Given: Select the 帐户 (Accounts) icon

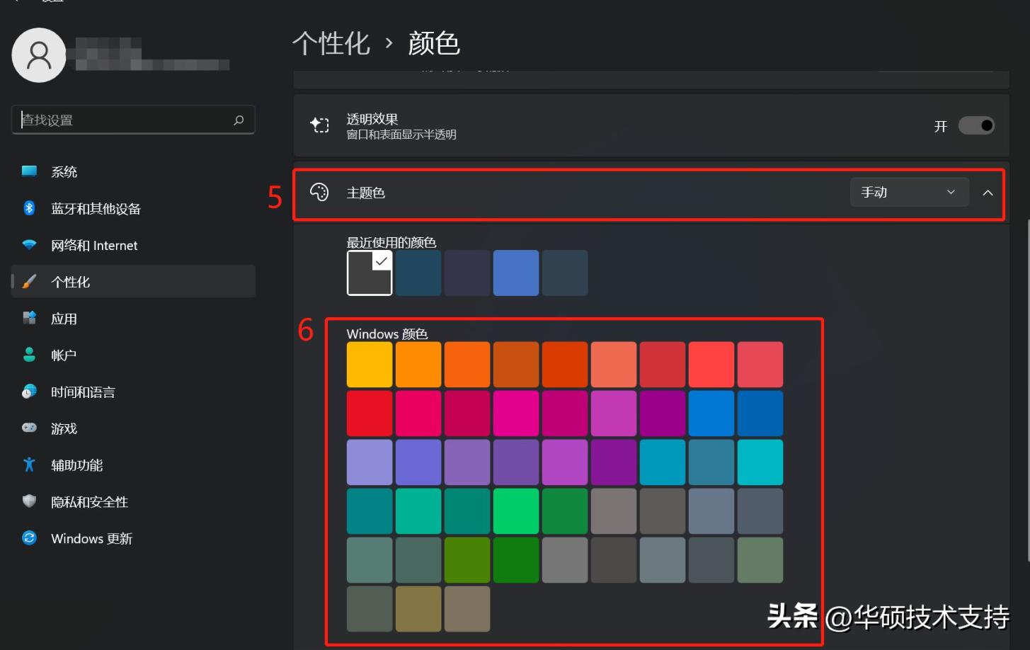Looking at the screenshot, I should click(x=29, y=355).
